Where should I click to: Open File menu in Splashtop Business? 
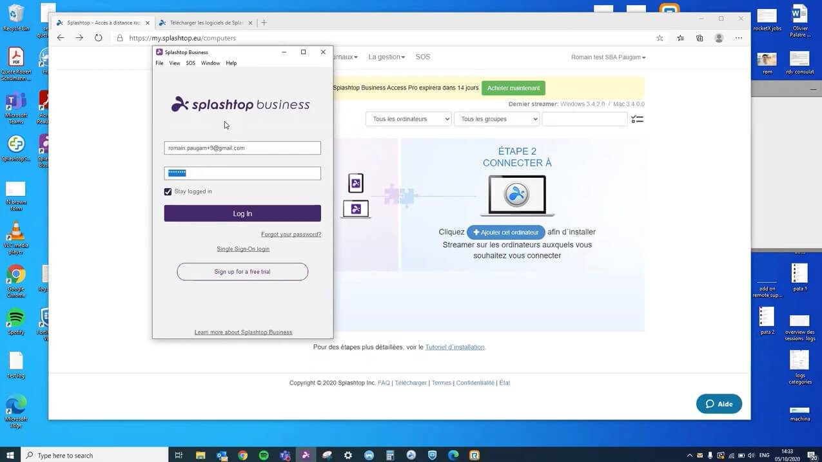[159, 63]
